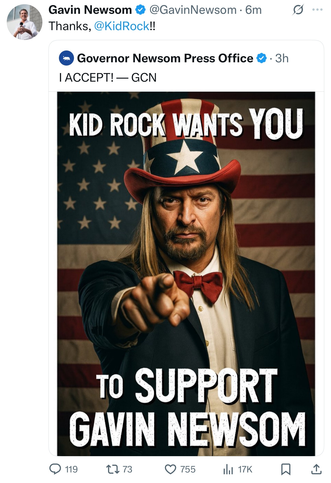Bookmark this tweet
The width and height of the screenshot is (331, 483).
[x=286, y=469]
